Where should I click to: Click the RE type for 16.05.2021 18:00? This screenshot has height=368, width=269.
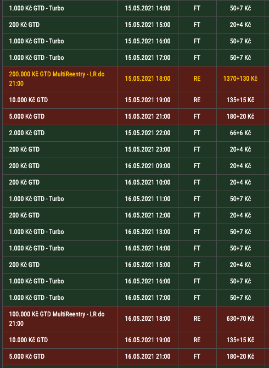pos(197,319)
